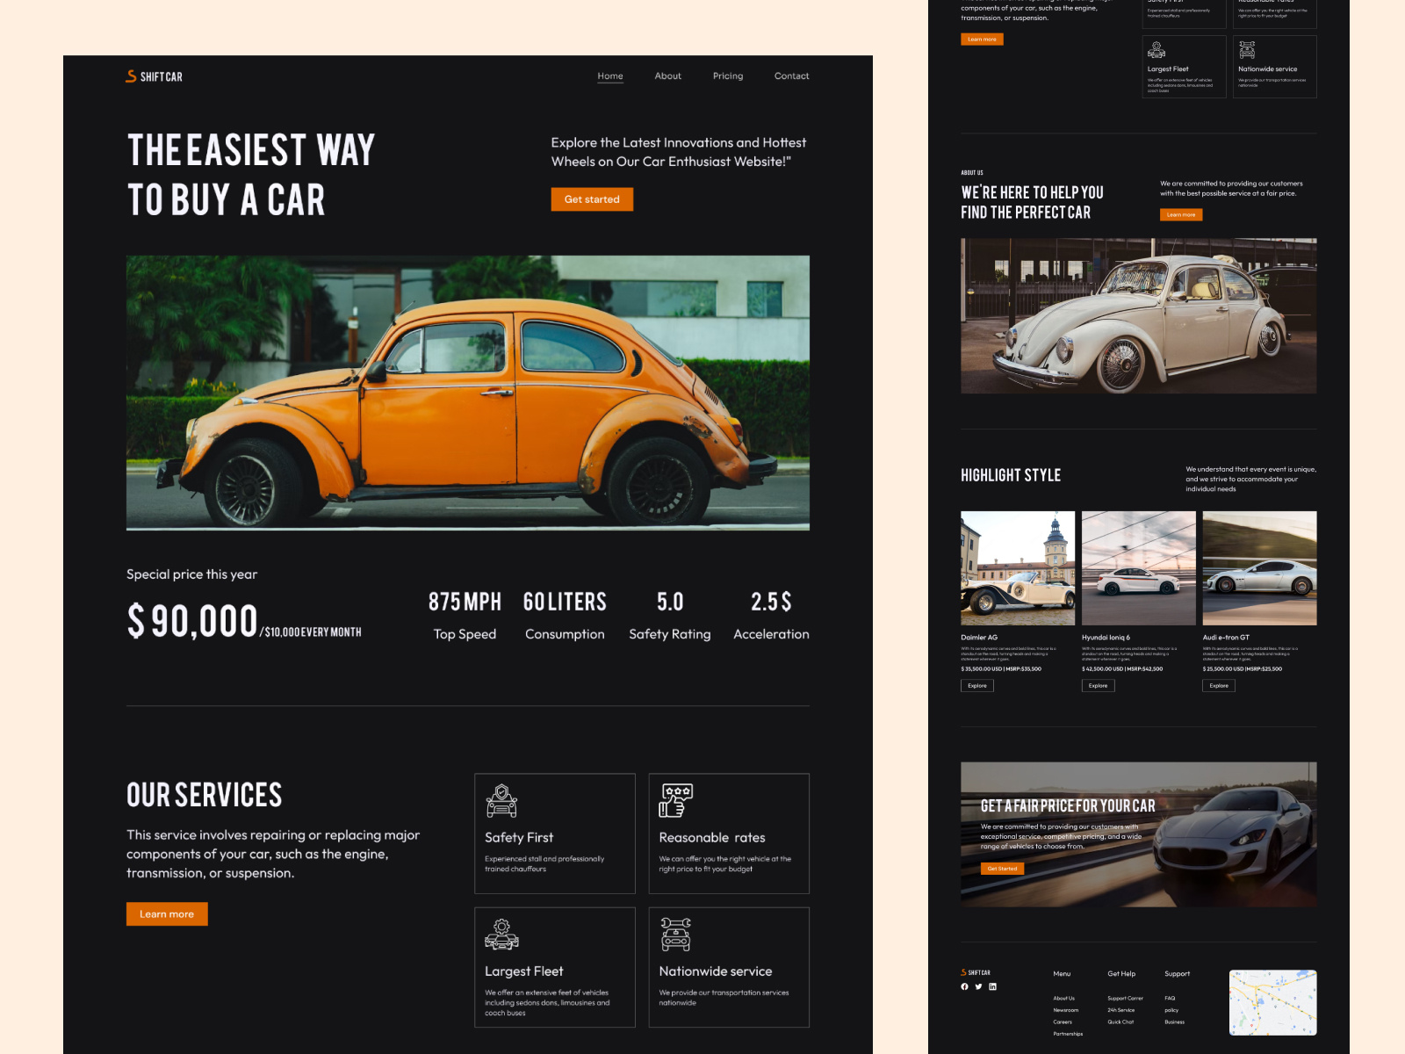The width and height of the screenshot is (1405, 1054).
Task: Open the Contact page from the navigation
Action: click(791, 76)
